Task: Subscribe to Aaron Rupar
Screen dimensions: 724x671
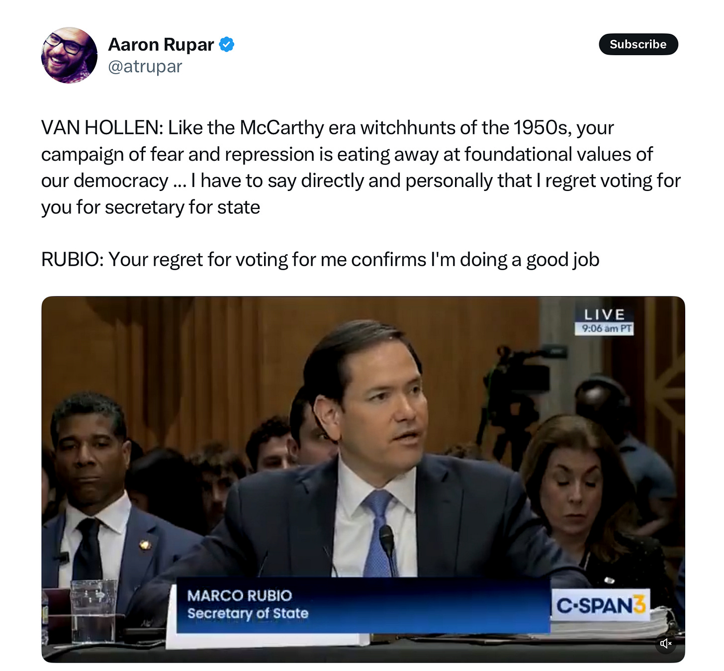Action: point(638,44)
